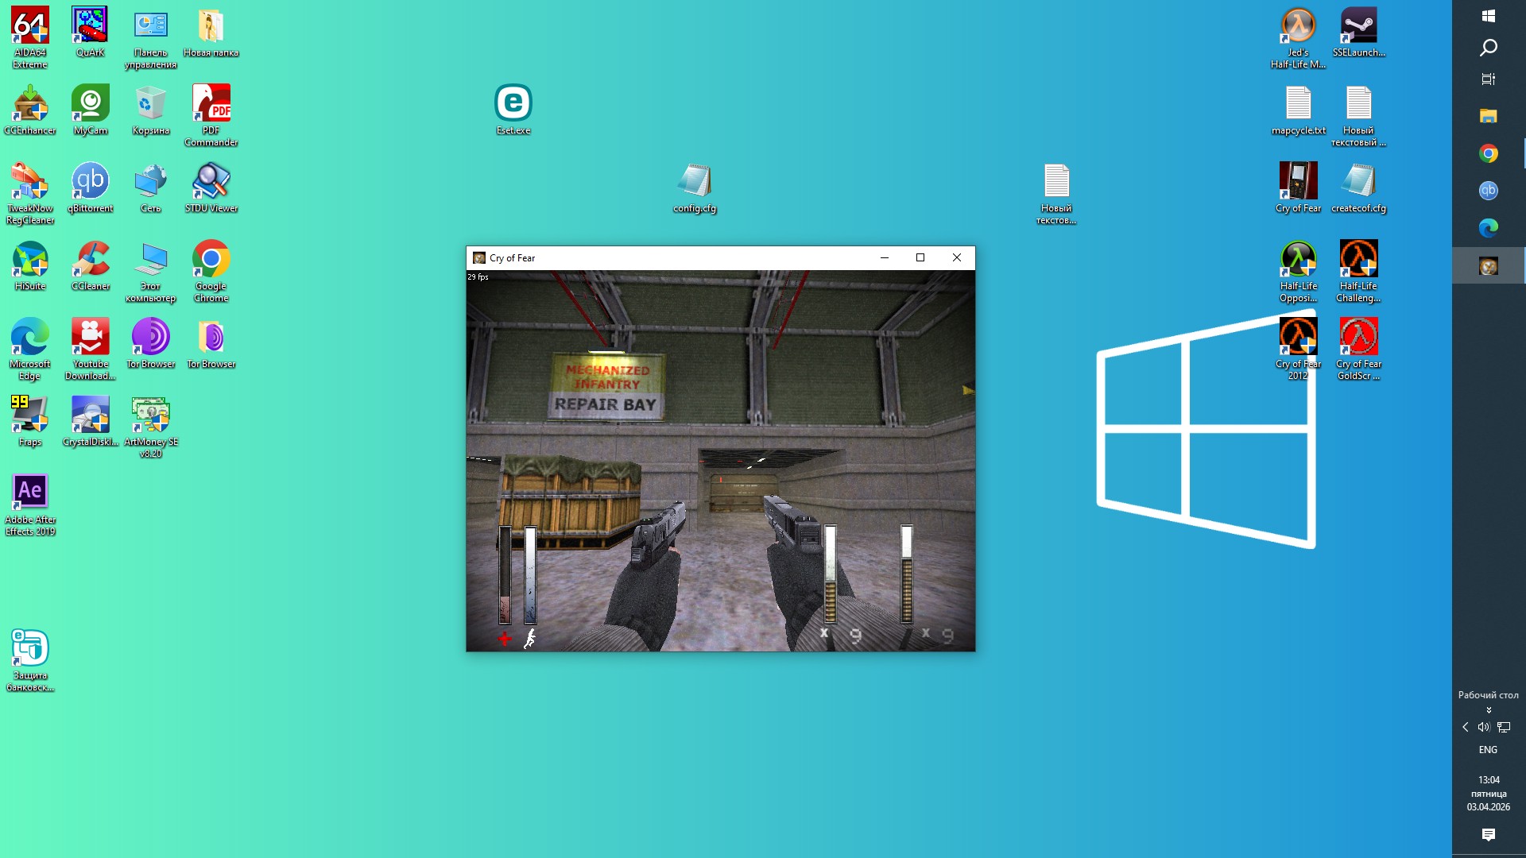Viewport: 1526px width, 858px height.
Task: Click the CCleaner desktop icon
Action: (90, 260)
